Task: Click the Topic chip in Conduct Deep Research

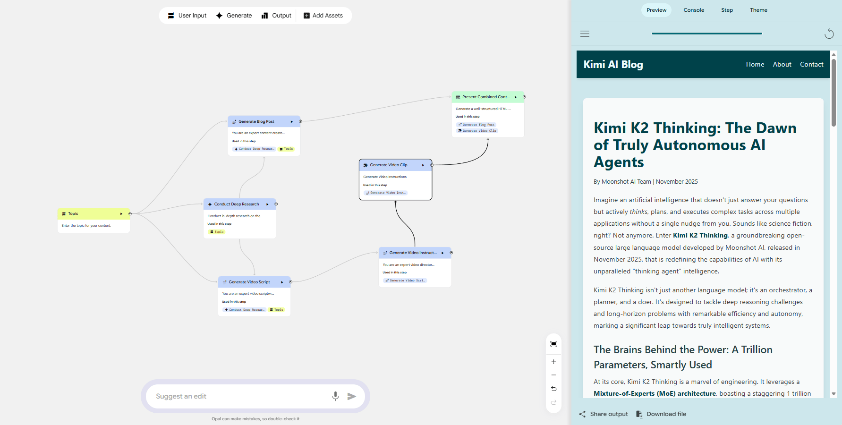Action: 217,232
